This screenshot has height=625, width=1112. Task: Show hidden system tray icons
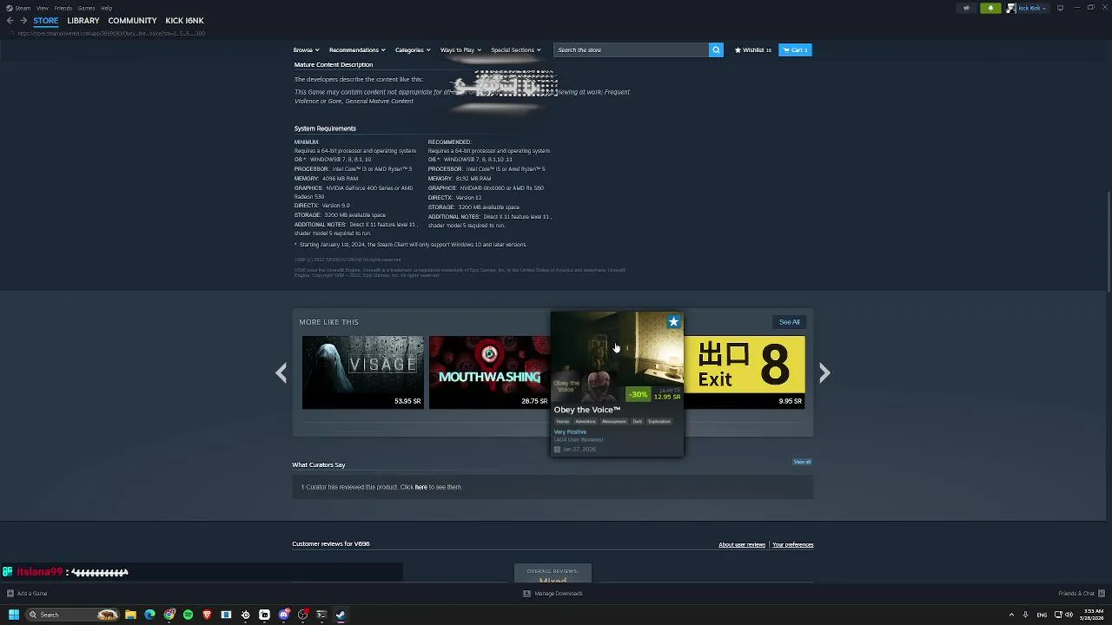(1011, 615)
